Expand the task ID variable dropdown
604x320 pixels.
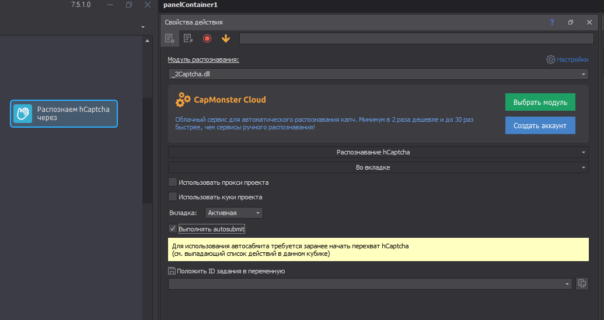(x=567, y=284)
